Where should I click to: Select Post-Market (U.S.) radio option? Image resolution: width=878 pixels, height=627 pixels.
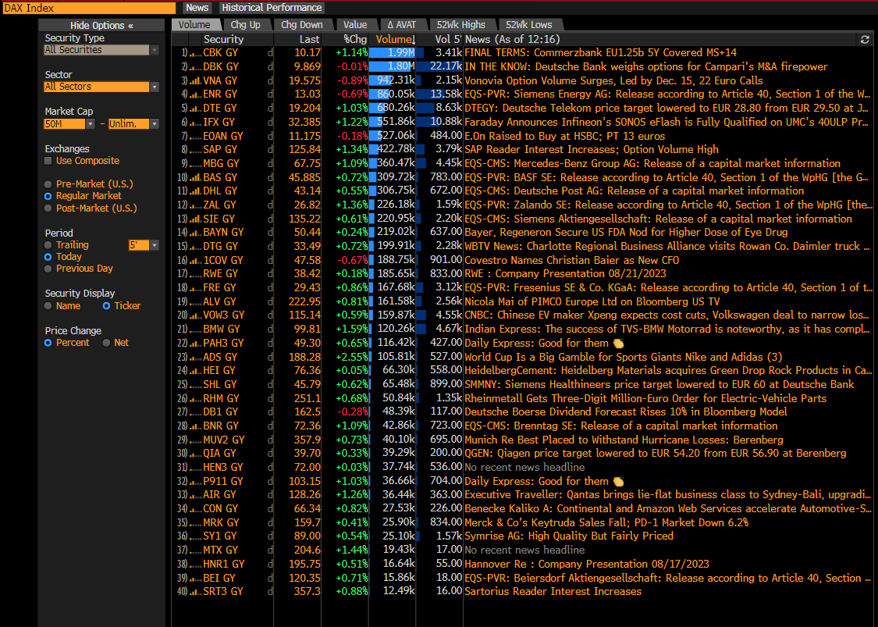click(x=48, y=208)
